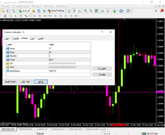Image resolution: width=165 pixels, height=135 pixels.
Task: Toggle the chart shift icon
Action: [x=108, y=11]
